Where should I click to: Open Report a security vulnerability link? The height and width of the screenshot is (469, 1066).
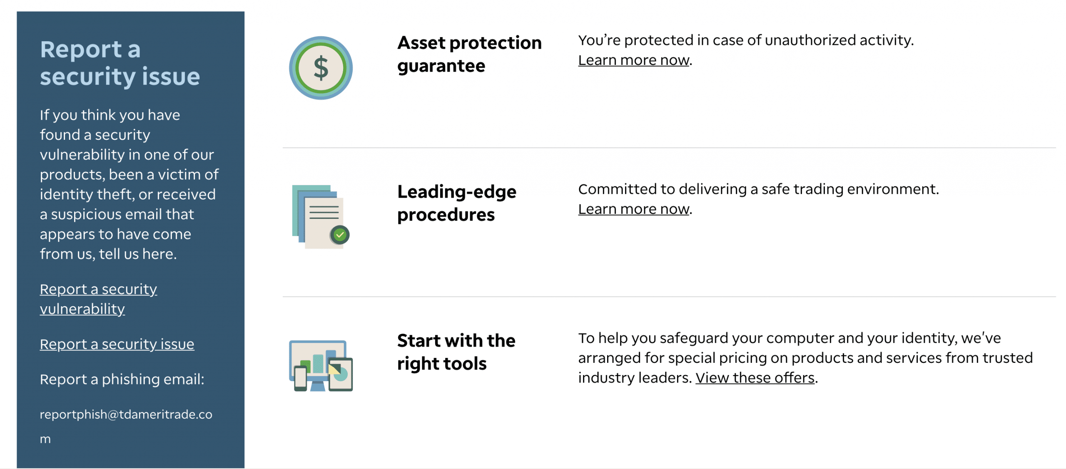click(x=98, y=299)
